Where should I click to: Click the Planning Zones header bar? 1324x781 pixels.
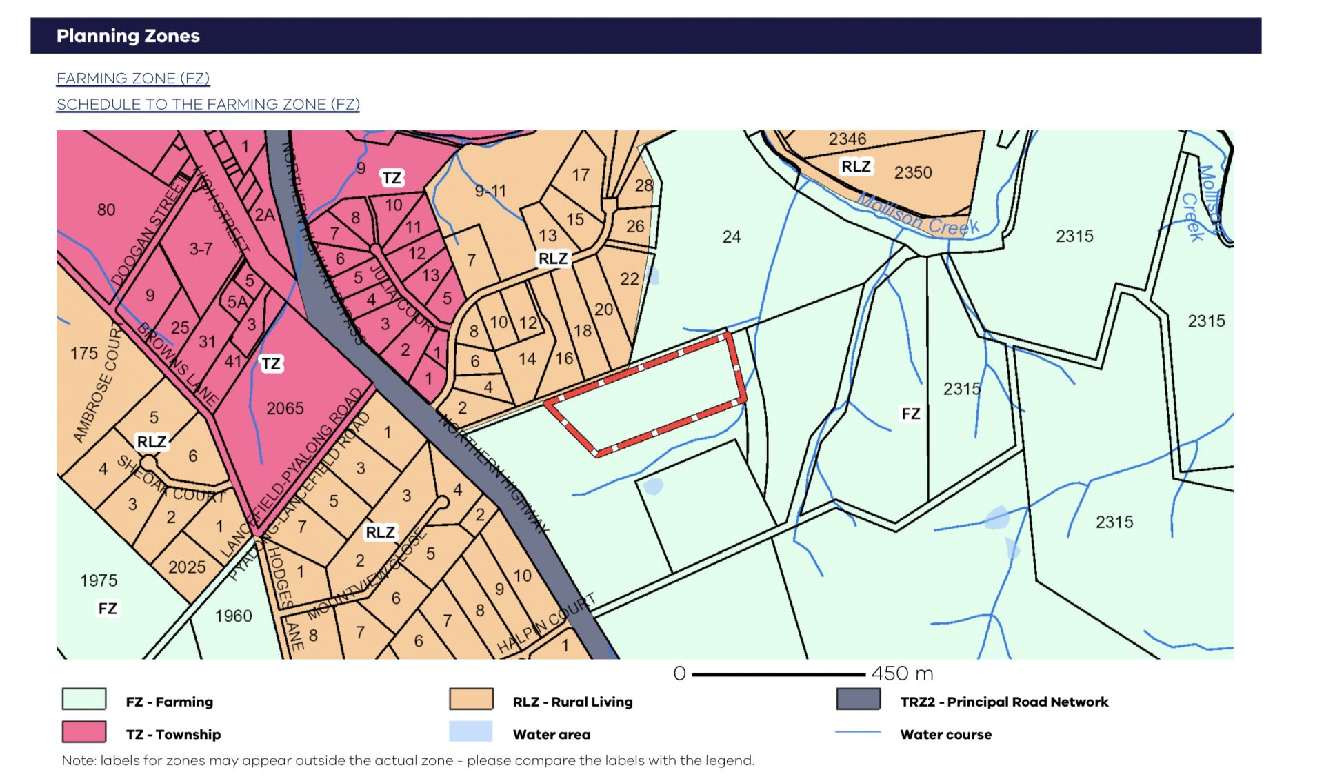coord(646,36)
